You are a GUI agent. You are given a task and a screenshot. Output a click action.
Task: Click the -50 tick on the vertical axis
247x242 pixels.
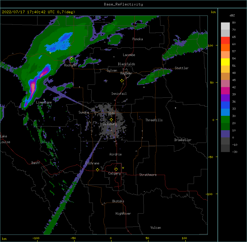[210, 157]
